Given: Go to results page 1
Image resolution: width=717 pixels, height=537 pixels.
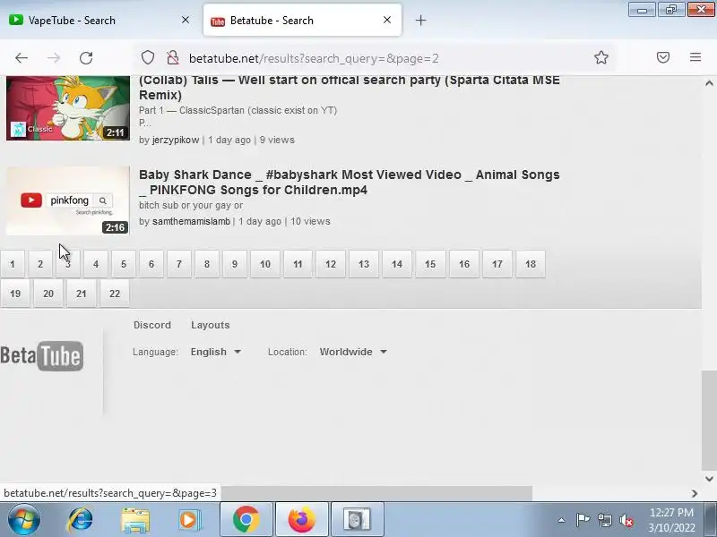Looking at the screenshot, I should (x=13, y=264).
